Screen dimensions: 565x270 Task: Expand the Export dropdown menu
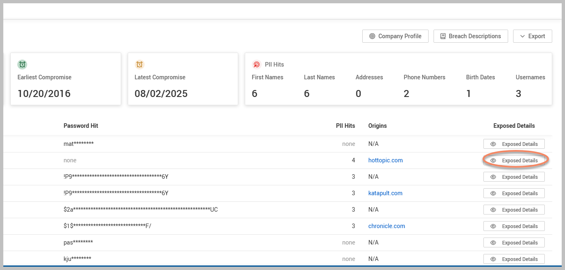[532, 36]
